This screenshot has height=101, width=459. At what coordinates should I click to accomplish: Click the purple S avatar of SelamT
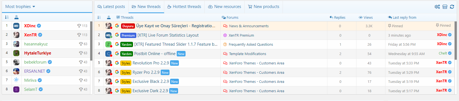pyautogui.click(x=16, y=89)
